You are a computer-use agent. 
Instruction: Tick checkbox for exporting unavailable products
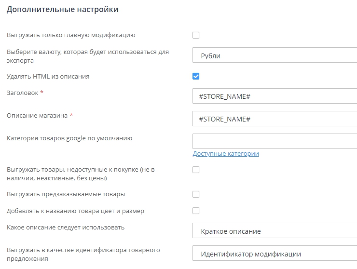(196, 170)
